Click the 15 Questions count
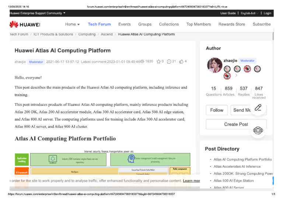Image resolution: width=283 pixels, height=200 pixels. (213, 91)
